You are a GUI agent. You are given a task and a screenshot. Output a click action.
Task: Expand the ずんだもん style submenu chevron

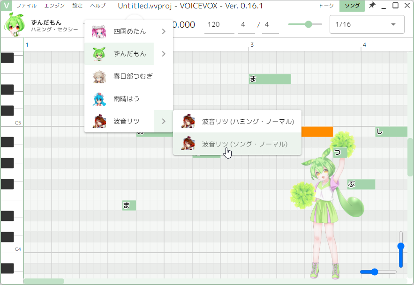(163, 54)
